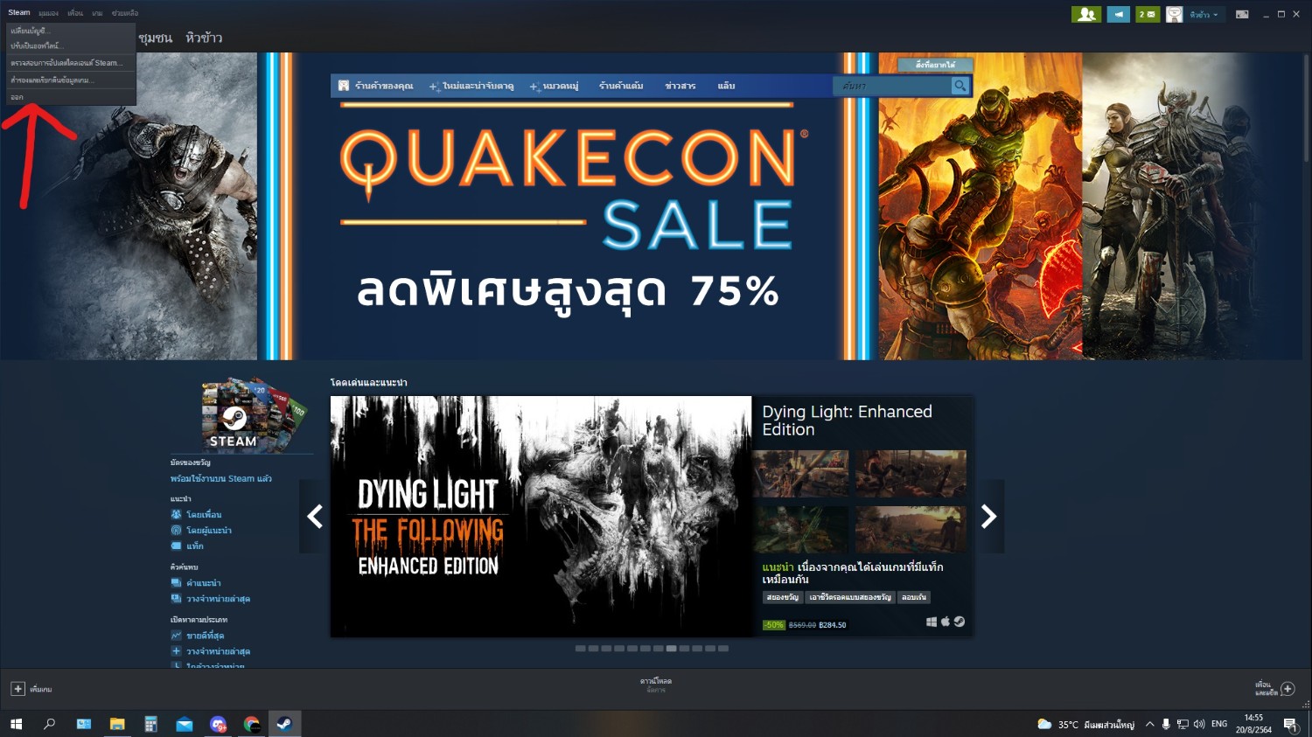
Task: Open the แท็ก tags link
Action: pyautogui.click(x=195, y=546)
